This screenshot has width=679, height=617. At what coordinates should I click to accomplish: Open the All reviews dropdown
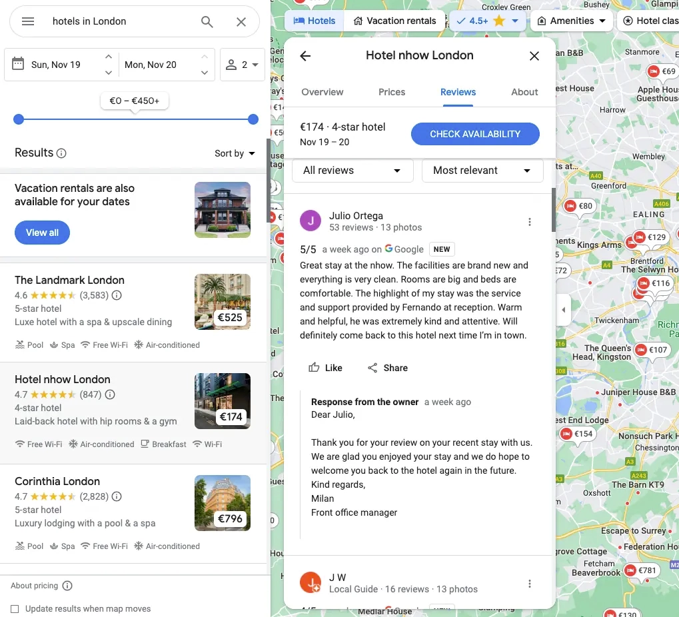tap(352, 171)
